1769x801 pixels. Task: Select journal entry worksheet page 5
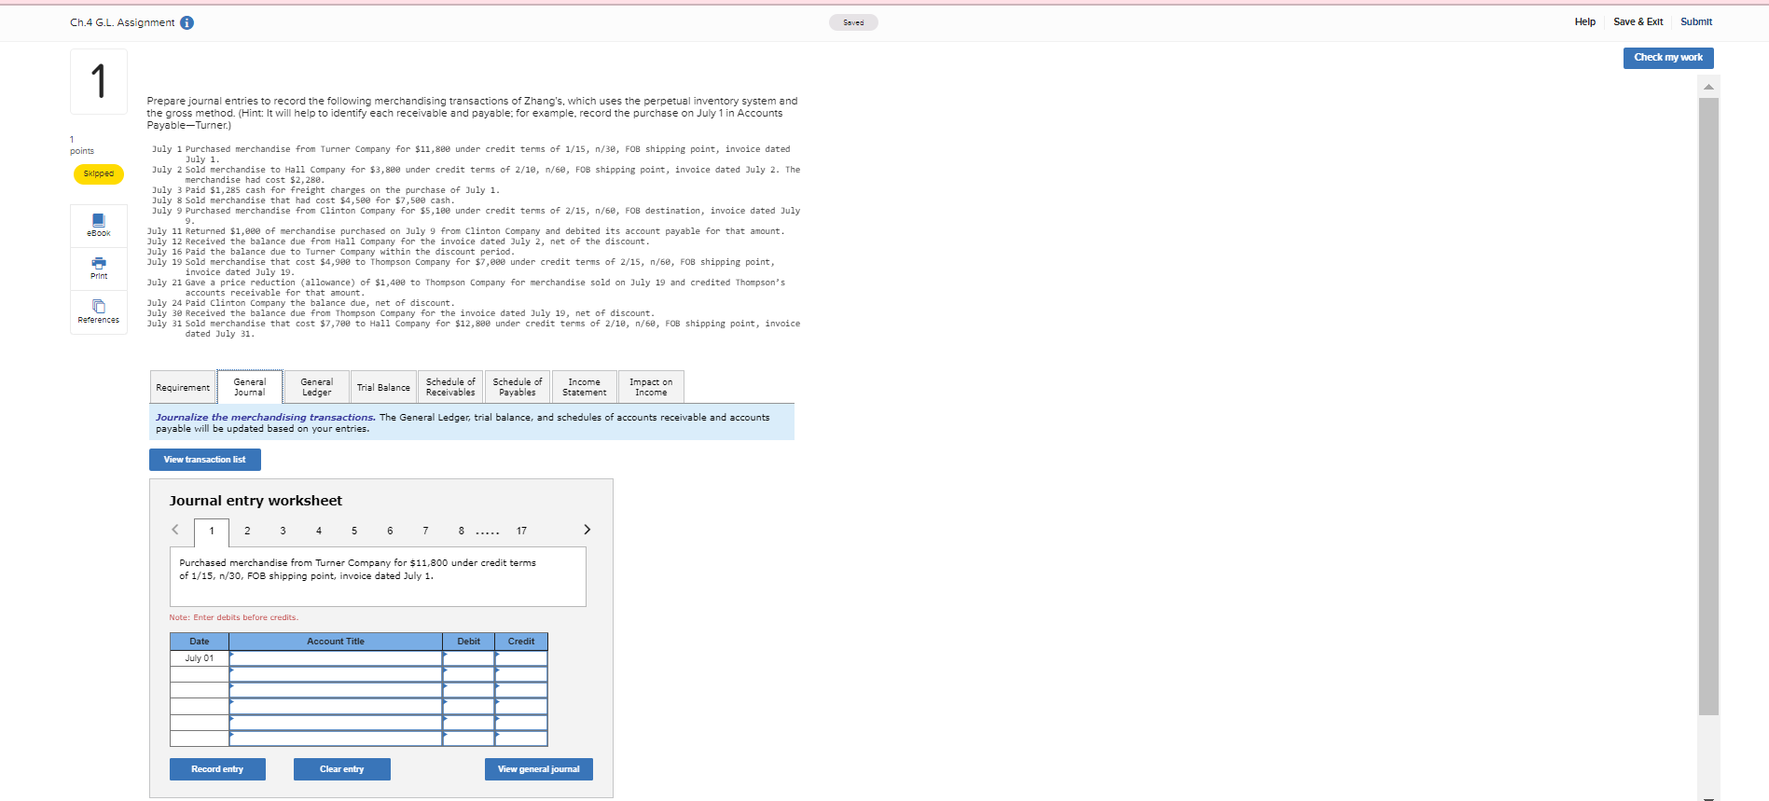tap(354, 531)
